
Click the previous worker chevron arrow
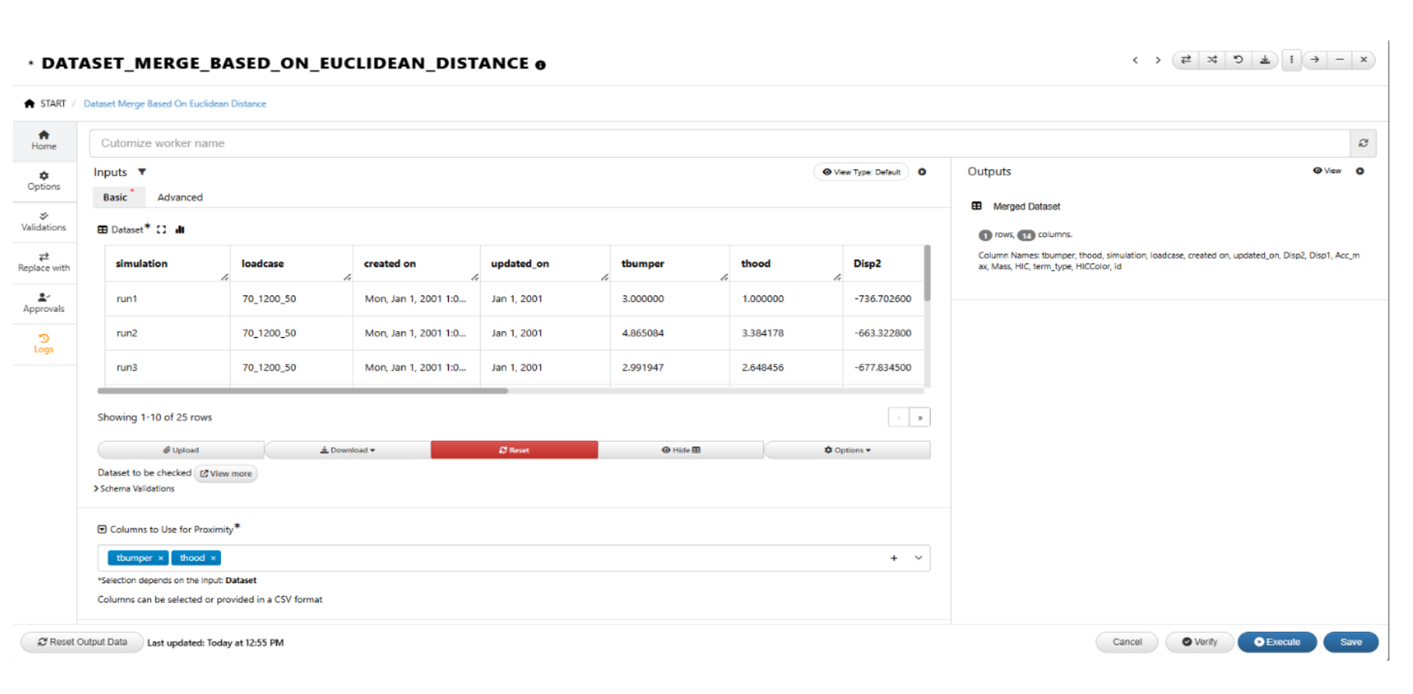1135,60
